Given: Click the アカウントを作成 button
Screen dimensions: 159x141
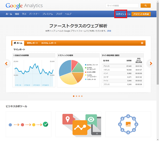Looking at the screenshot, I should (x=141, y=14).
